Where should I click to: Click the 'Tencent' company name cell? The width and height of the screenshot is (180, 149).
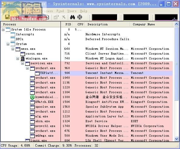pyautogui.click(x=137, y=73)
